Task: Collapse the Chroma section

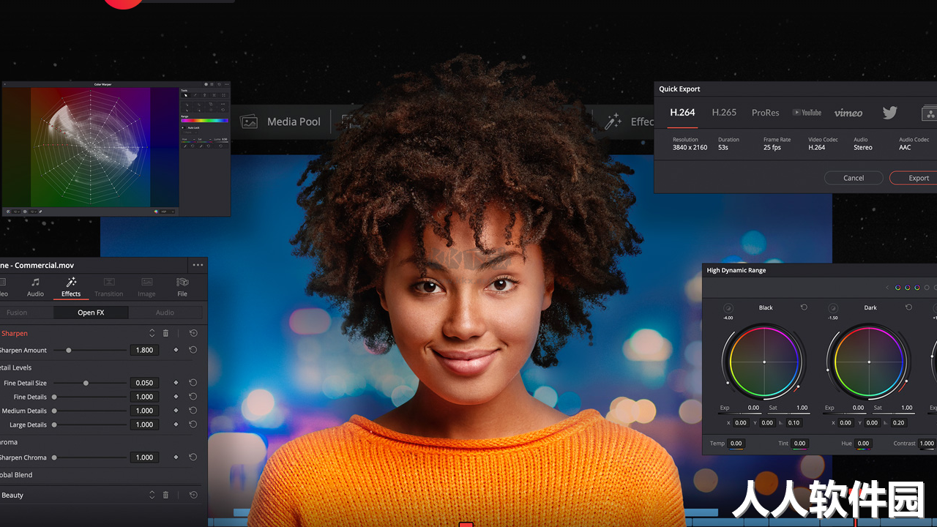Action: click(9, 442)
